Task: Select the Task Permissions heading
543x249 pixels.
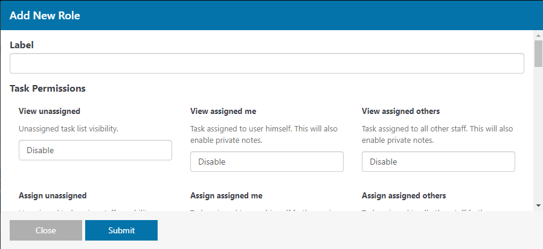Action: tap(48, 89)
